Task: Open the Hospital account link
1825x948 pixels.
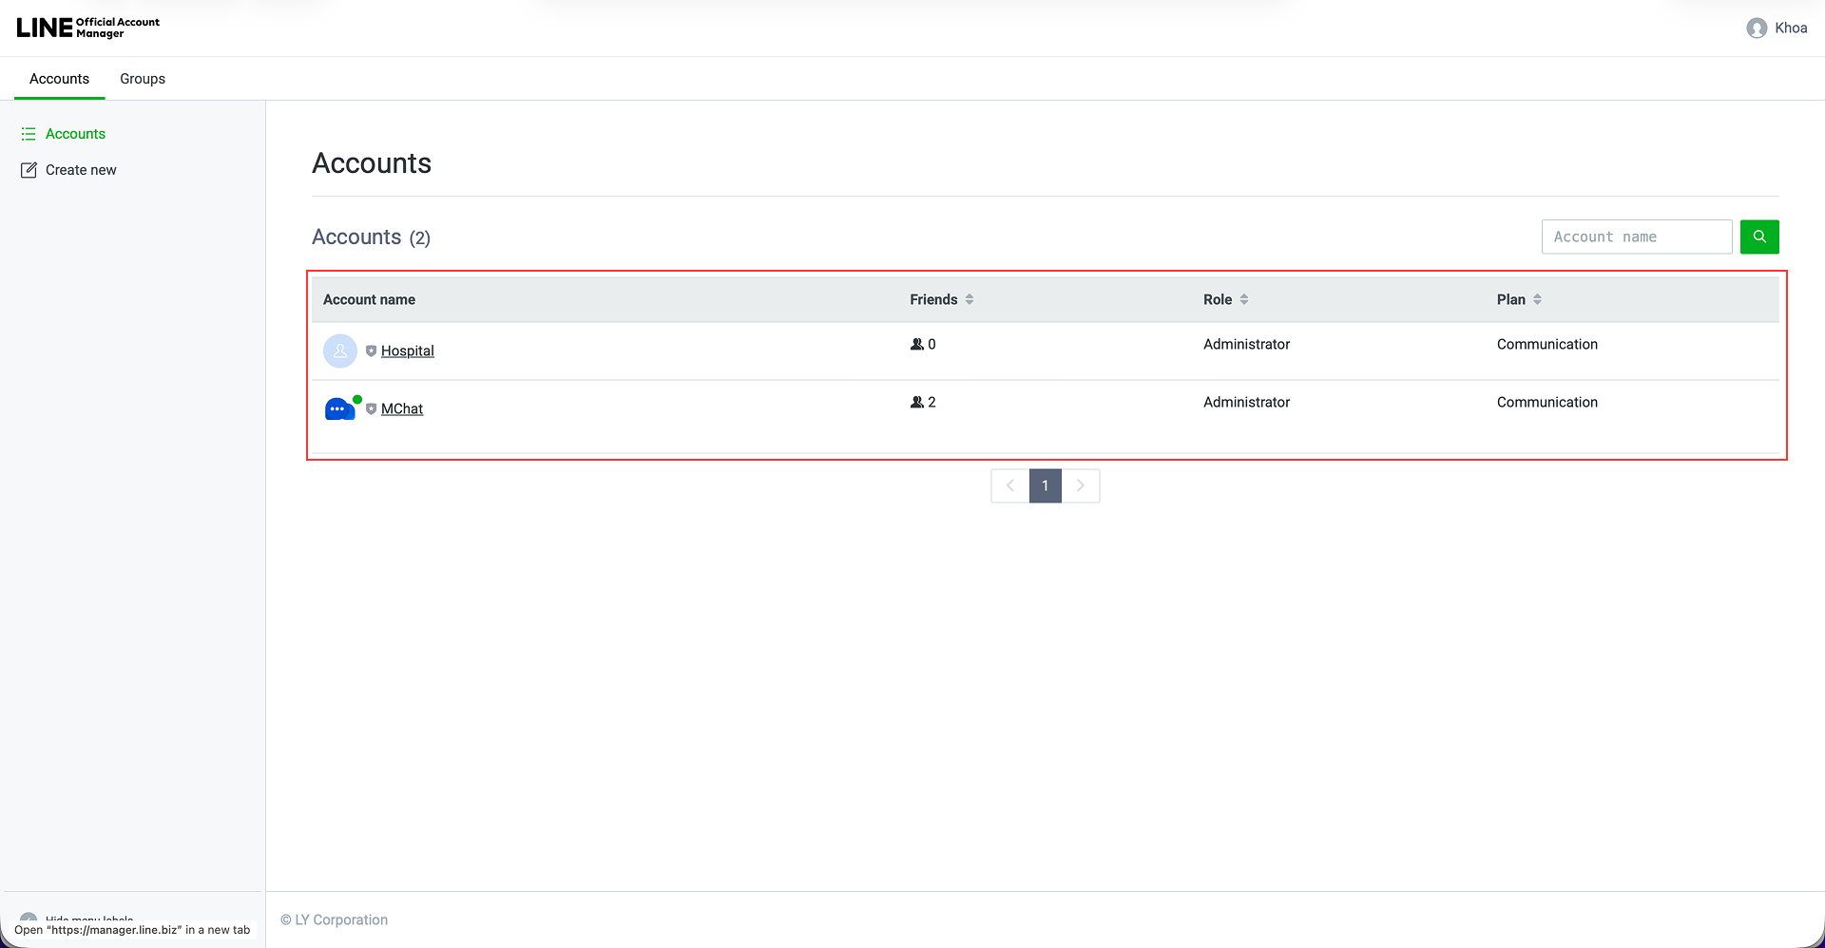Action: coord(407,351)
